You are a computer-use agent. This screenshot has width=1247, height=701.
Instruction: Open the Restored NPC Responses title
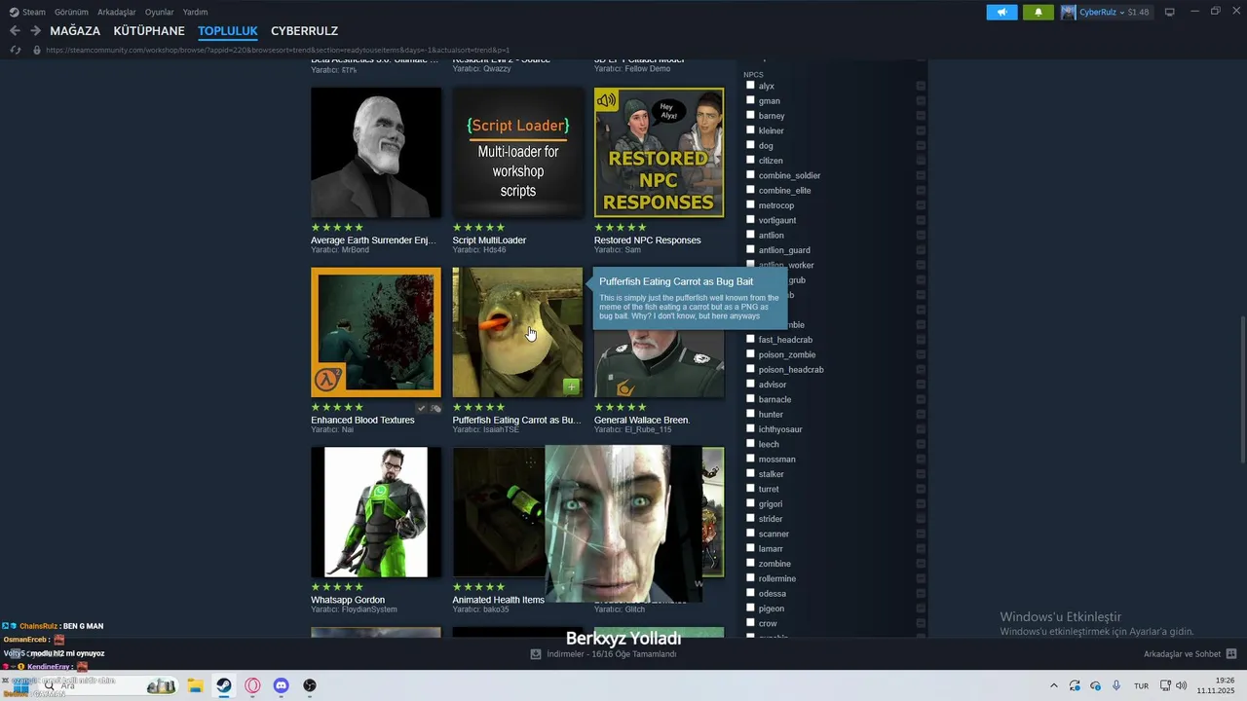[x=647, y=240]
